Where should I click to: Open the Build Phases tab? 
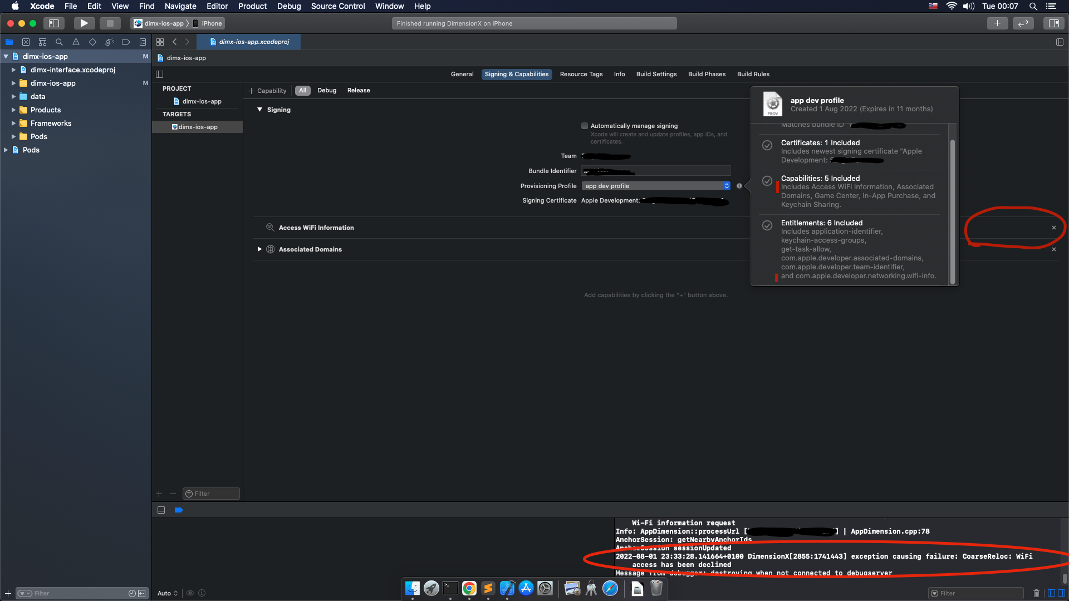[x=707, y=74]
